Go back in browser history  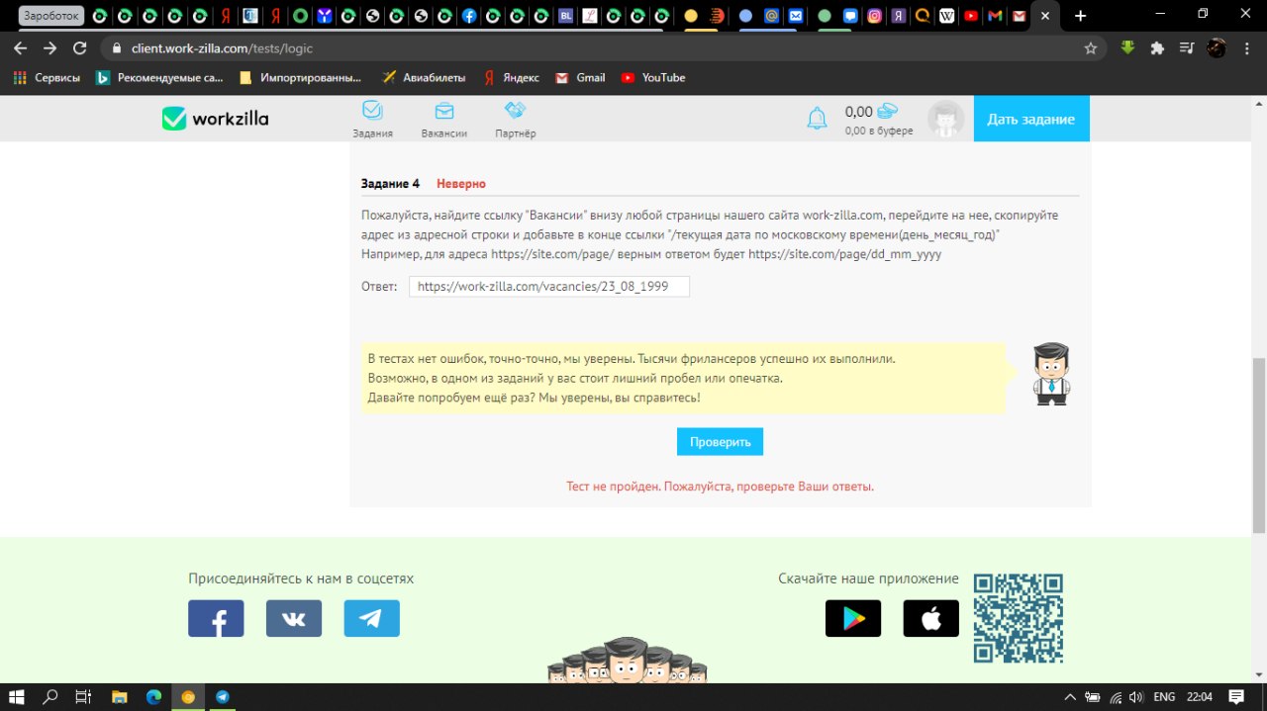click(21, 47)
